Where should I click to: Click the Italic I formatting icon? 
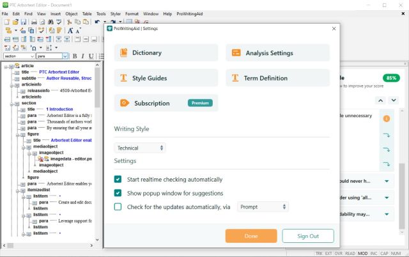point(82,56)
